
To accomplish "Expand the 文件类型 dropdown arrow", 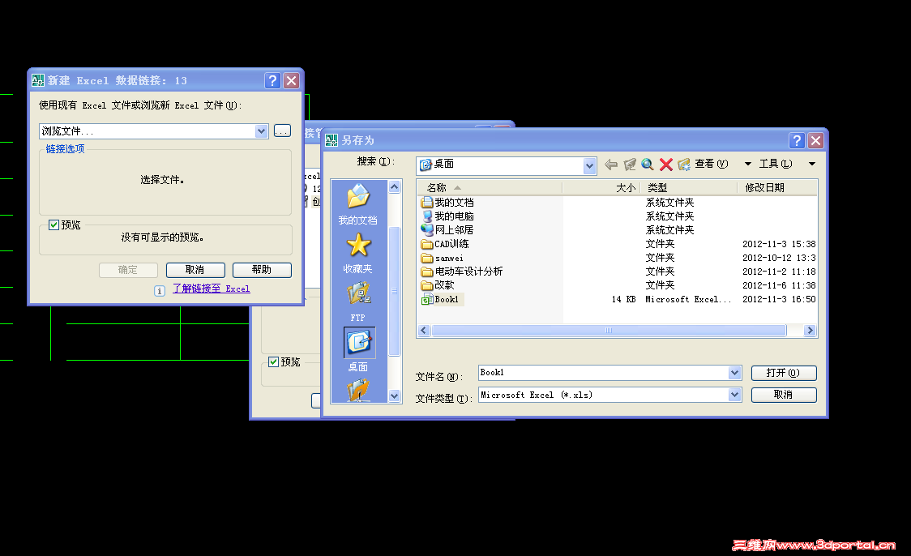I will point(734,395).
